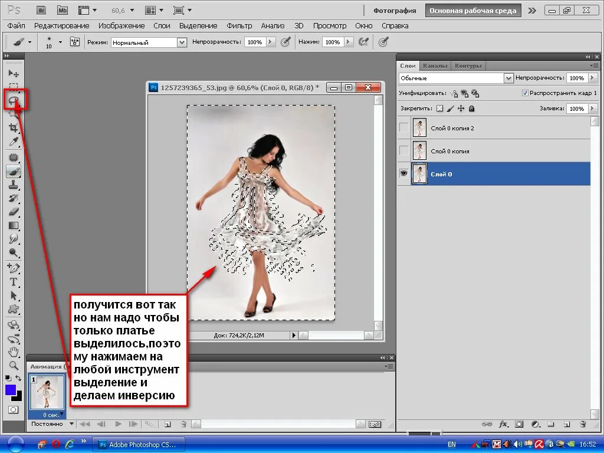Click the blue foreground color swatch
604x453 pixels.
tap(11, 390)
